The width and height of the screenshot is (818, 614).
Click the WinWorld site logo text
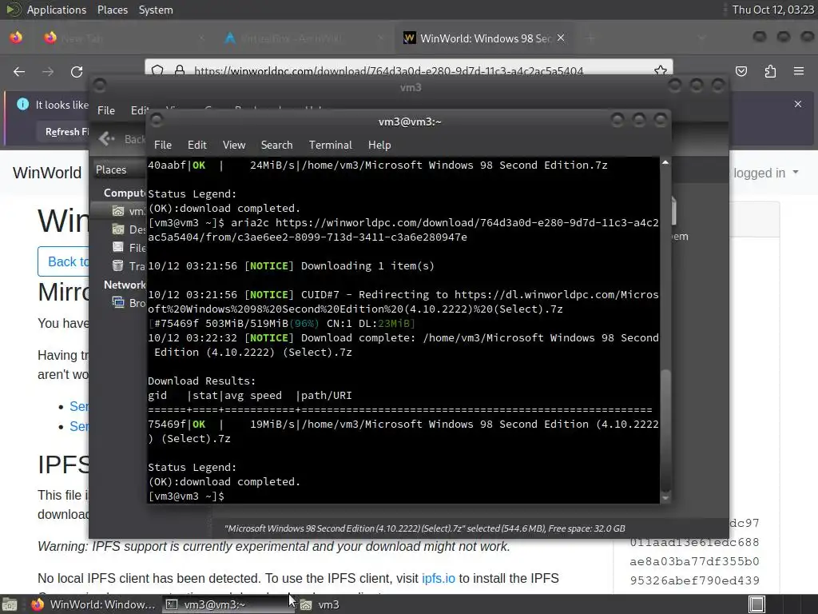(x=47, y=173)
